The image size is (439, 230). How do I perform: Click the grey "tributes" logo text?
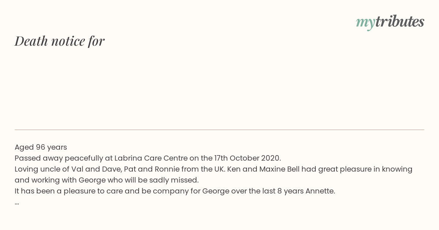(400, 21)
